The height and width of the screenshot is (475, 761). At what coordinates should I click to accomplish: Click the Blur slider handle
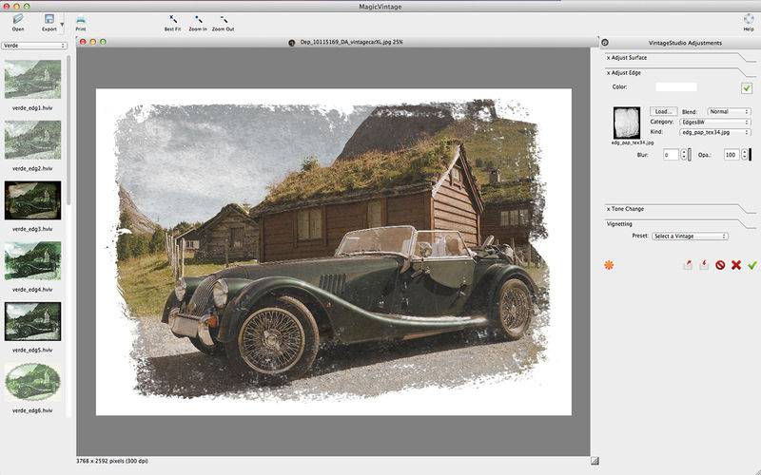[690, 155]
